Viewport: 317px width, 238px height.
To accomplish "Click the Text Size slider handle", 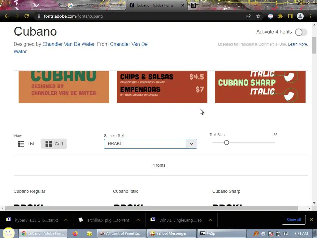I will click(226, 143).
